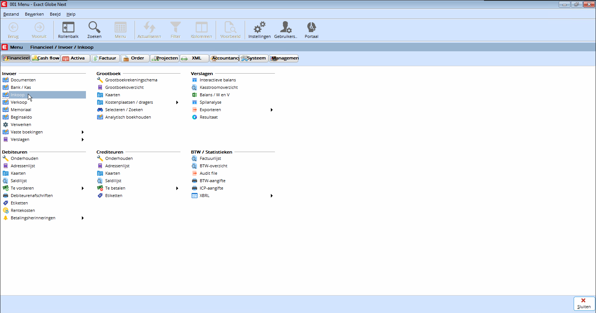Viewport: 596px width, 313px height.
Task: Open Documenten under Invoer
Action: click(23, 80)
